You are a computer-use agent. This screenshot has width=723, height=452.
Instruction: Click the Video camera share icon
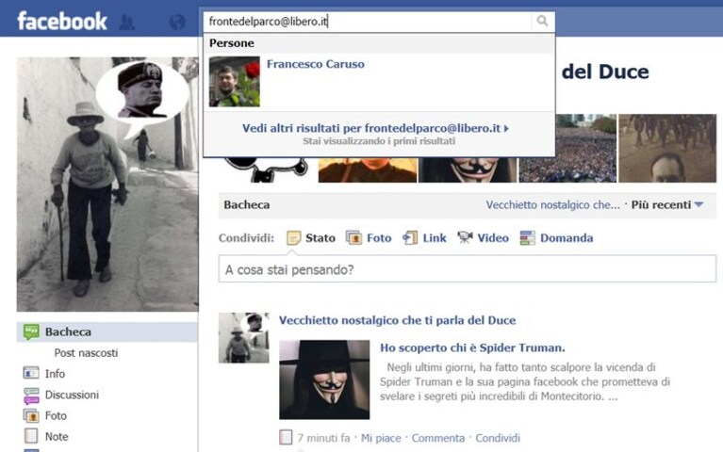[x=465, y=237]
